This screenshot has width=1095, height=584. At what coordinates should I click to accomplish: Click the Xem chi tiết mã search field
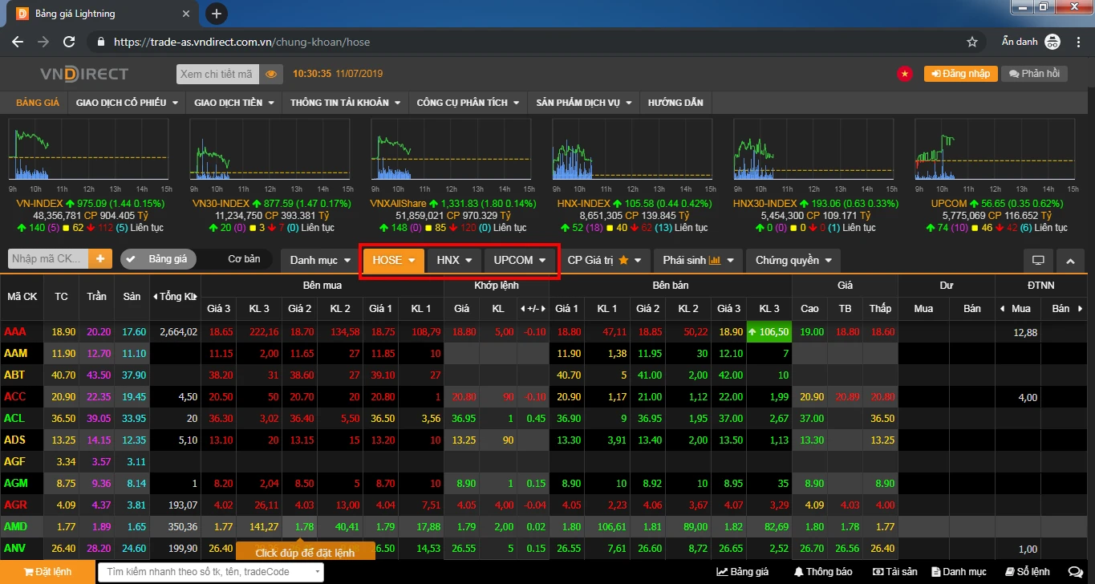tap(217, 74)
